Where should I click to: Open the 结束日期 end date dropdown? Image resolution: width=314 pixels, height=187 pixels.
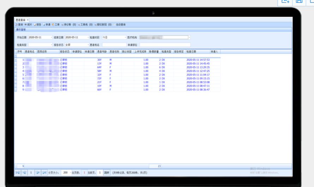(x=88, y=37)
